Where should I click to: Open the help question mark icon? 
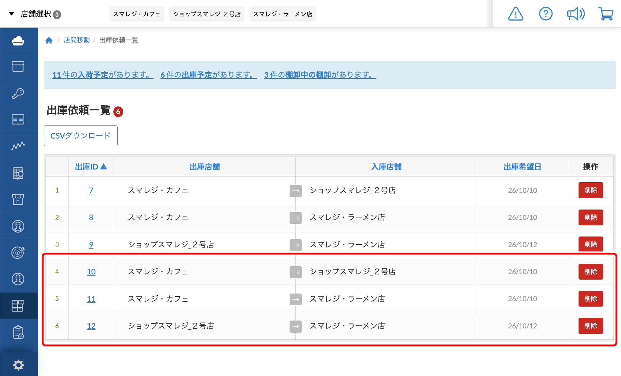[546, 14]
